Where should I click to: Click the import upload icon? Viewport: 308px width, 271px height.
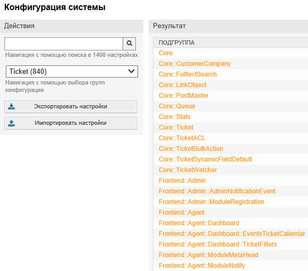tap(12, 123)
